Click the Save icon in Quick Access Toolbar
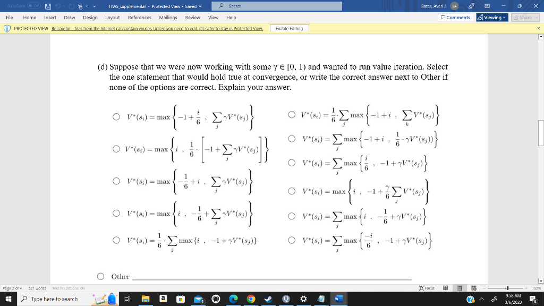 (47, 7)
